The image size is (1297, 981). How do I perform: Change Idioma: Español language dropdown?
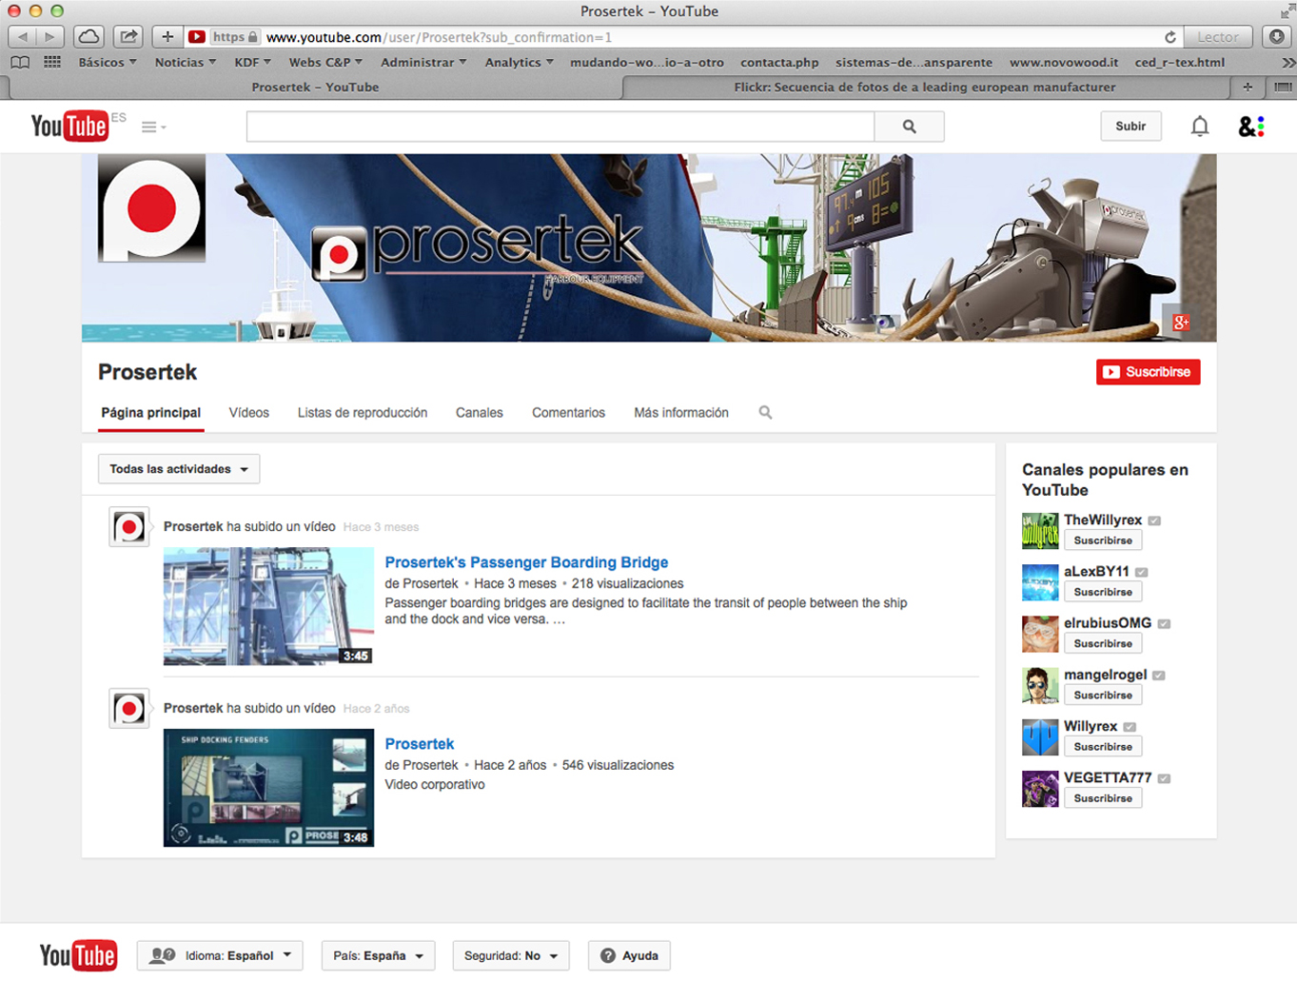click(x=220, y=955)
